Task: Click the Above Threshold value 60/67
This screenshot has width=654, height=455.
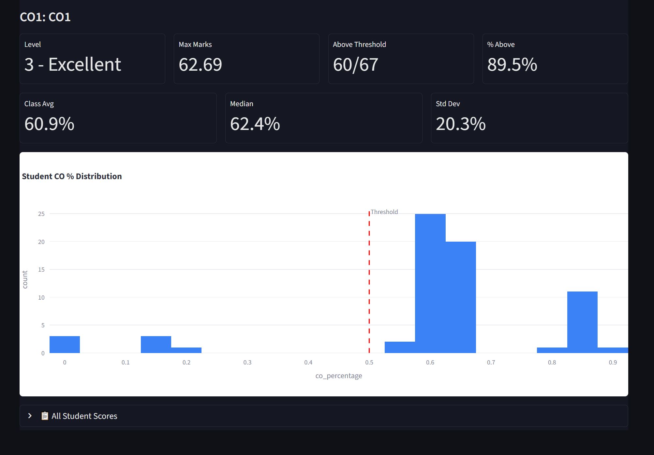Action: click(x=355, y=64)
